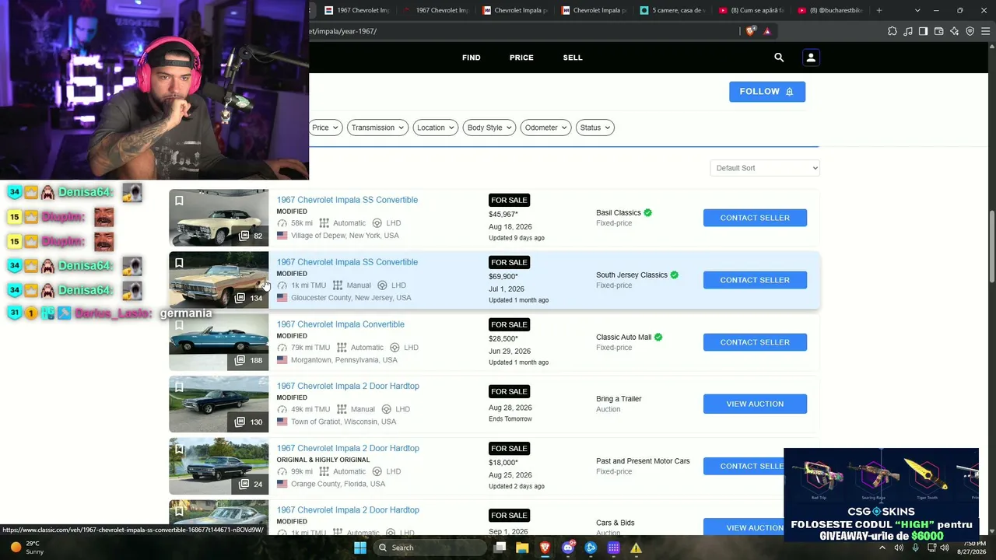
Task: Switch to the @bucharestbike YouTube tab
Action: 831,10
